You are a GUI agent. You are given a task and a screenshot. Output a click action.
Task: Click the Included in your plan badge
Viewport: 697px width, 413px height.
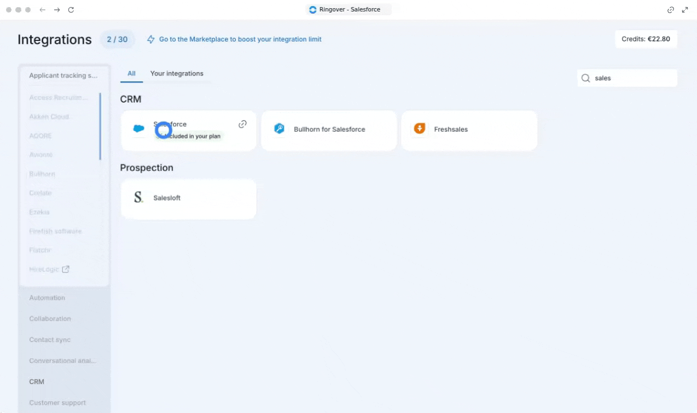tap(189, 136)
